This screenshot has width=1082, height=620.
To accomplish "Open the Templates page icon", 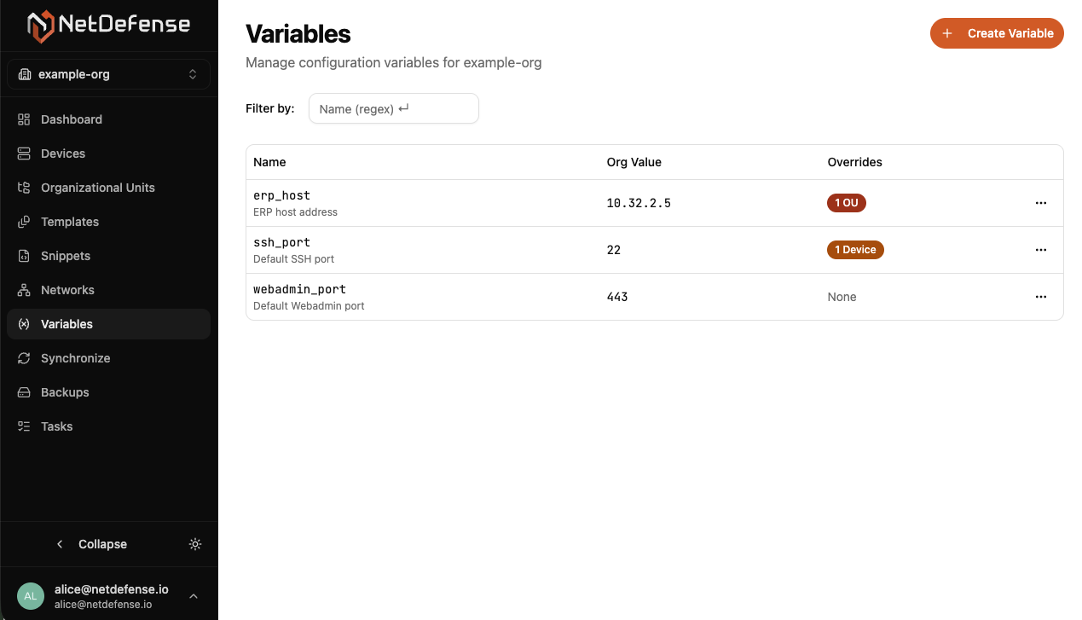I will click(24, 222).
